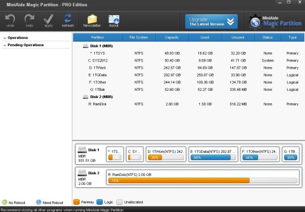Screen dimensions: 305x212
Task: Click the 516.22 MB unused value
Action: pos(238,104)
